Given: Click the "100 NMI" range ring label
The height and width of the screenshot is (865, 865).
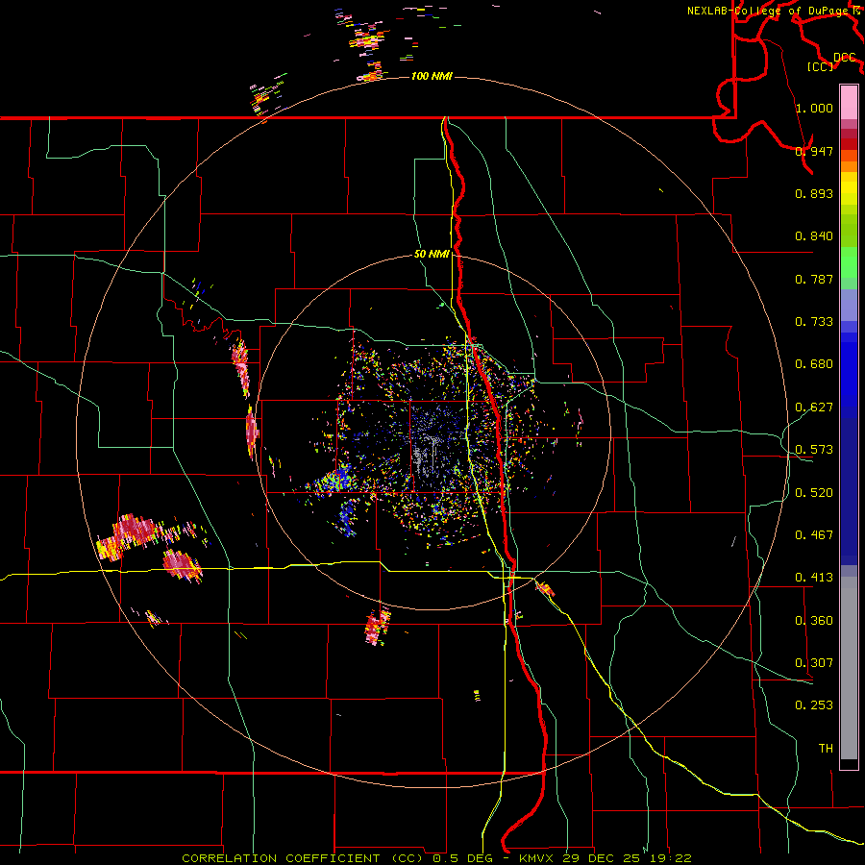Looking at the screenshot, I should 432,76.
